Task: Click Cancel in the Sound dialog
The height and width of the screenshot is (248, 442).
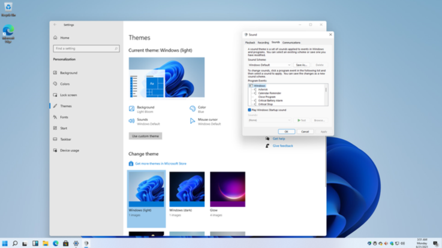Action: pyautogui.click(x=305, y=132)
